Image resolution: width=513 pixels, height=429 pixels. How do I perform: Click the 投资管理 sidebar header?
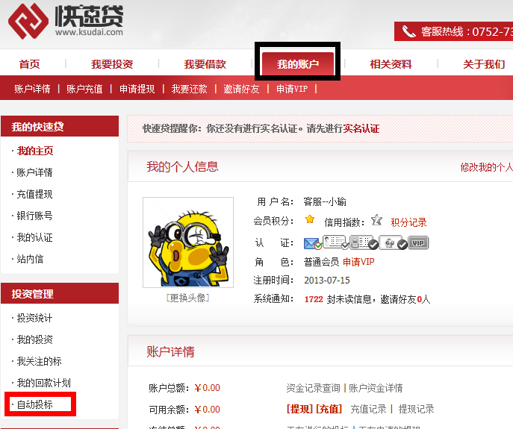click(60, 294)
